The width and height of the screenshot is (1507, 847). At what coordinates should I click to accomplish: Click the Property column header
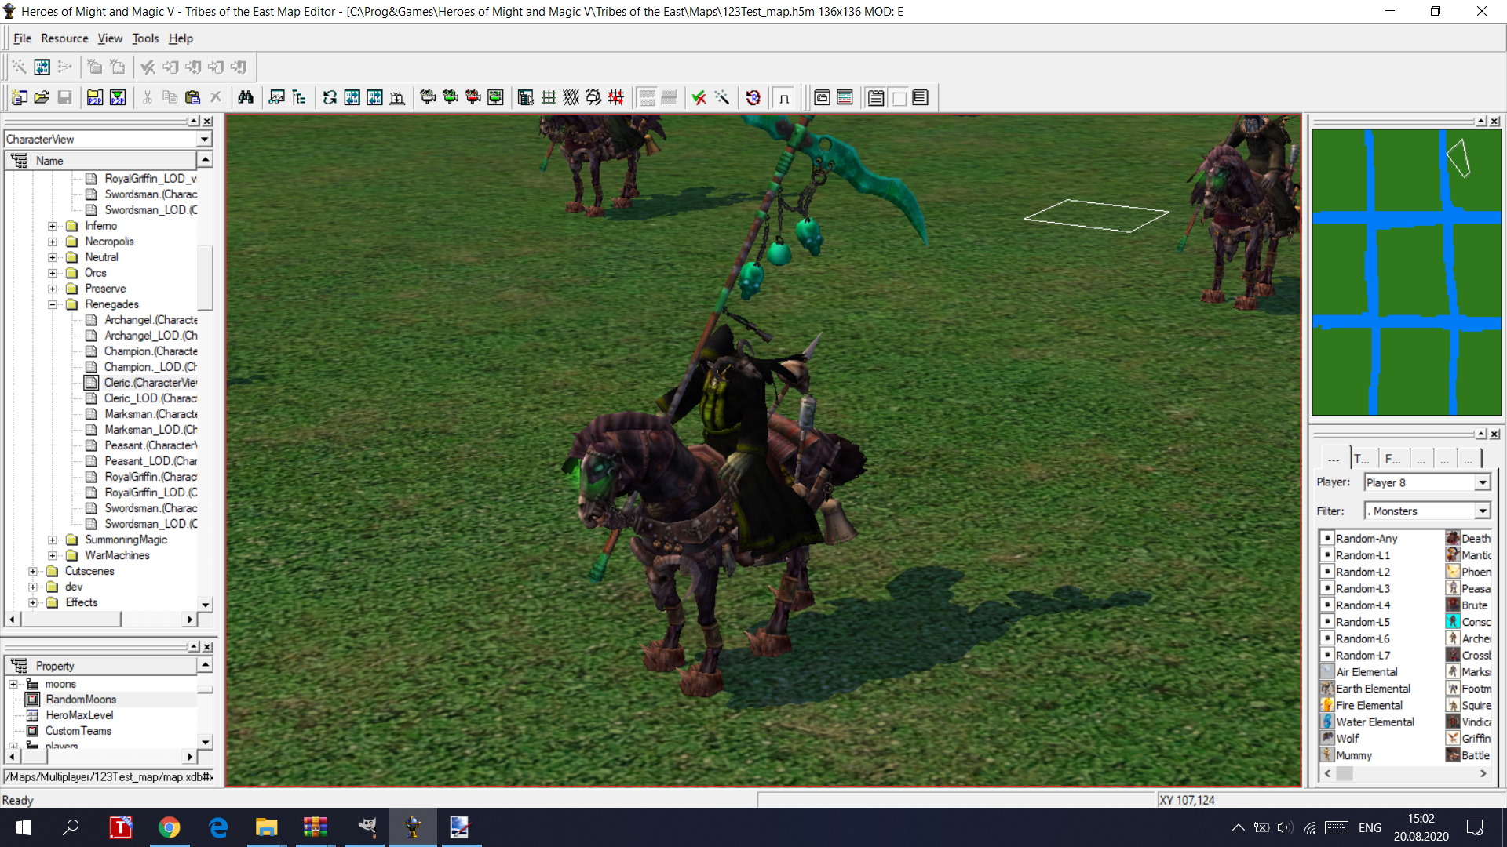pos(102,666)
